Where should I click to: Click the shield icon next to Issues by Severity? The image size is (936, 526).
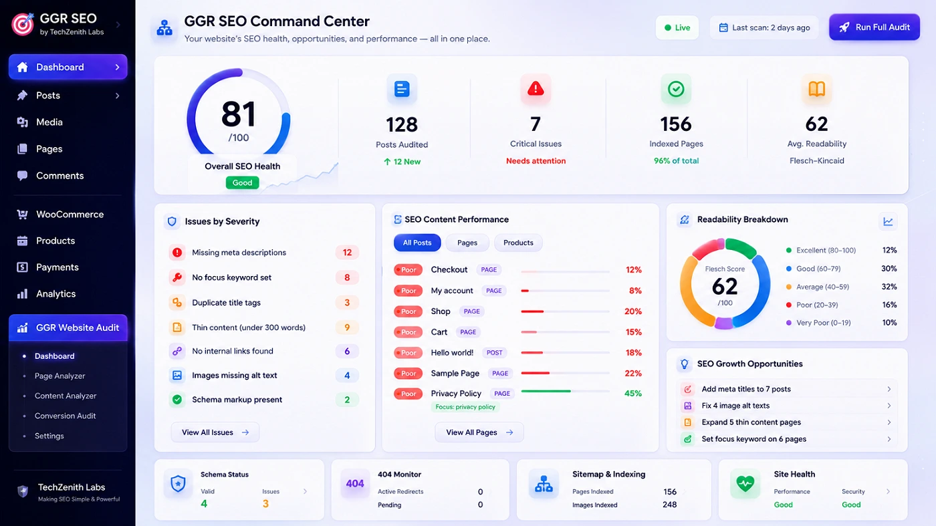[x=172, y=221]
